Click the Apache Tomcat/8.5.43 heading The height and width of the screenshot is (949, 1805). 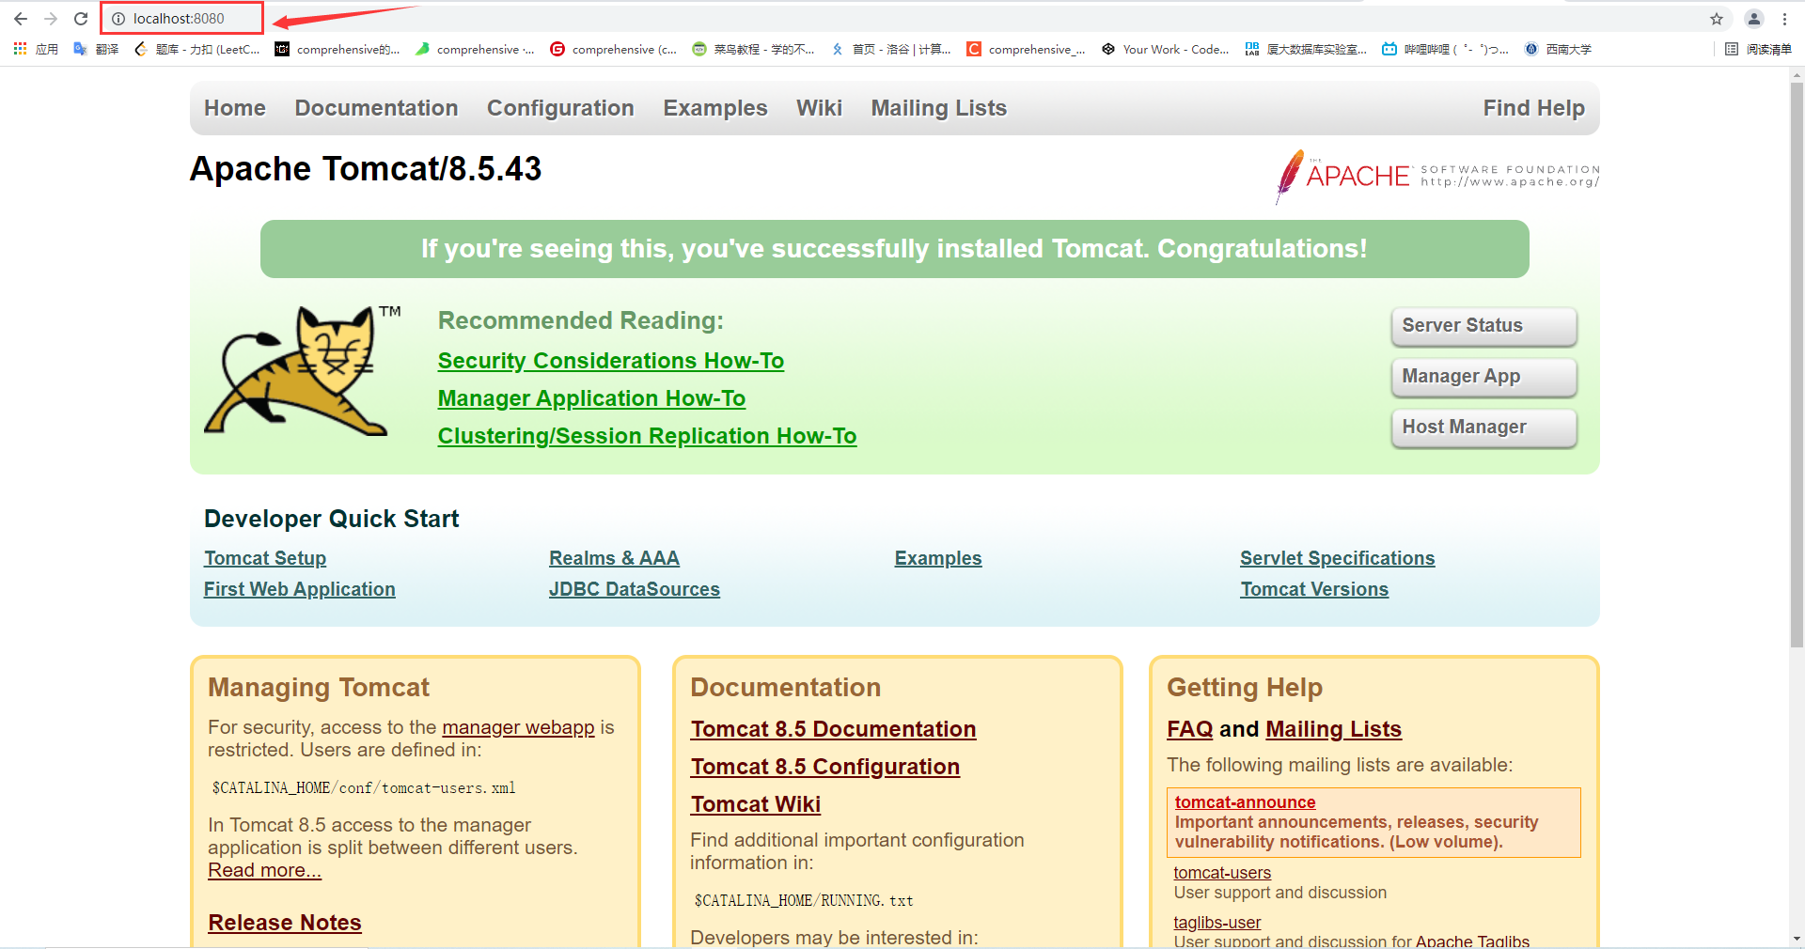point(366,169)
